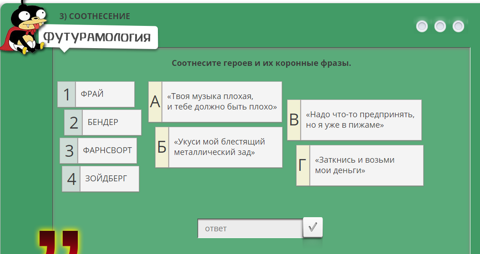The image size is (480, 254).
Task: Select the third progress indicator circle
Action: pos(458,26)
